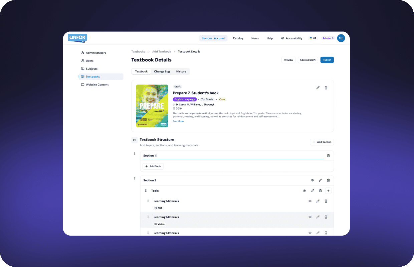The width and height of the screenshot is (414, 267).
Task: Go to the Catalog menu item
Action: point(238,38)
